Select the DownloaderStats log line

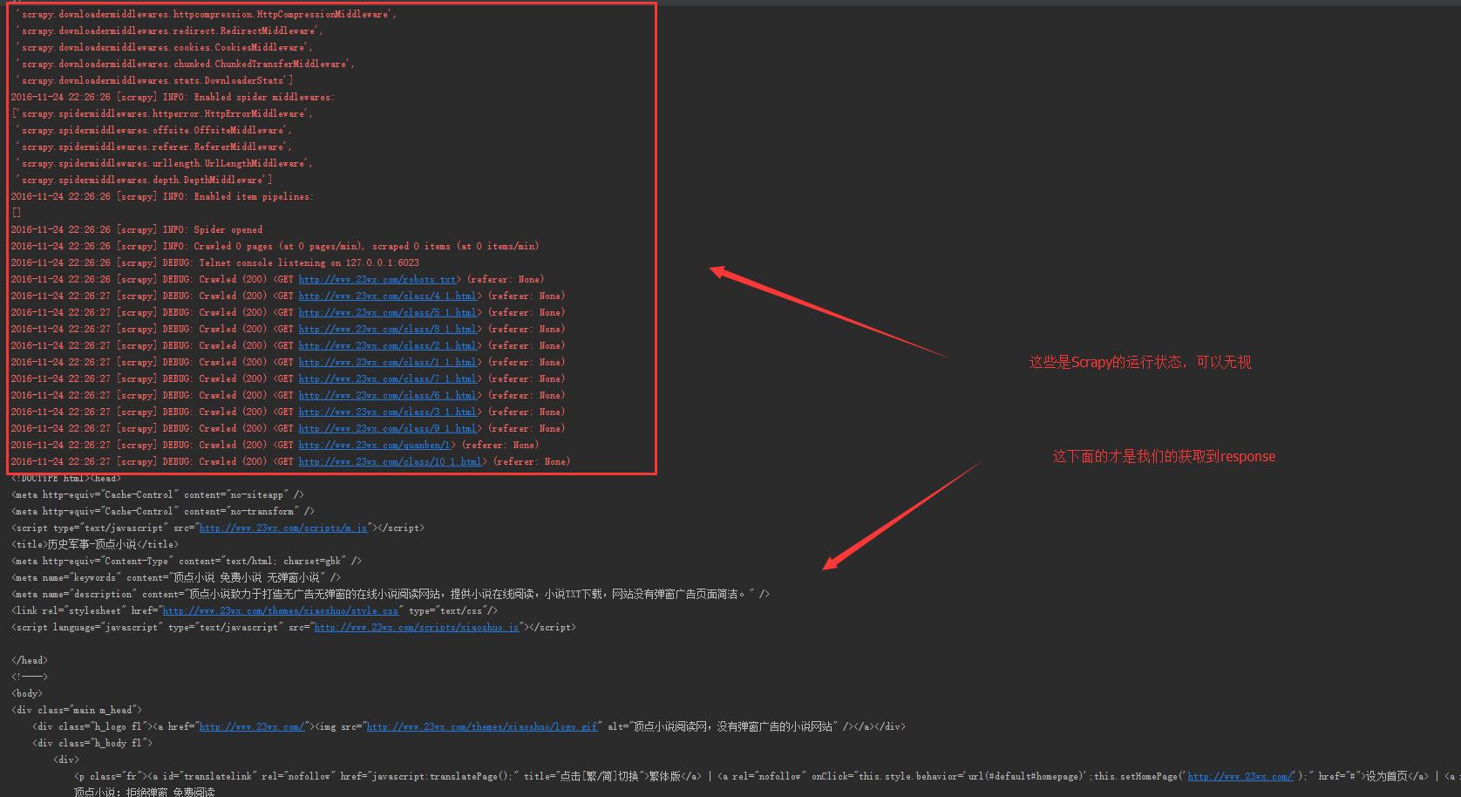[154, 80]
